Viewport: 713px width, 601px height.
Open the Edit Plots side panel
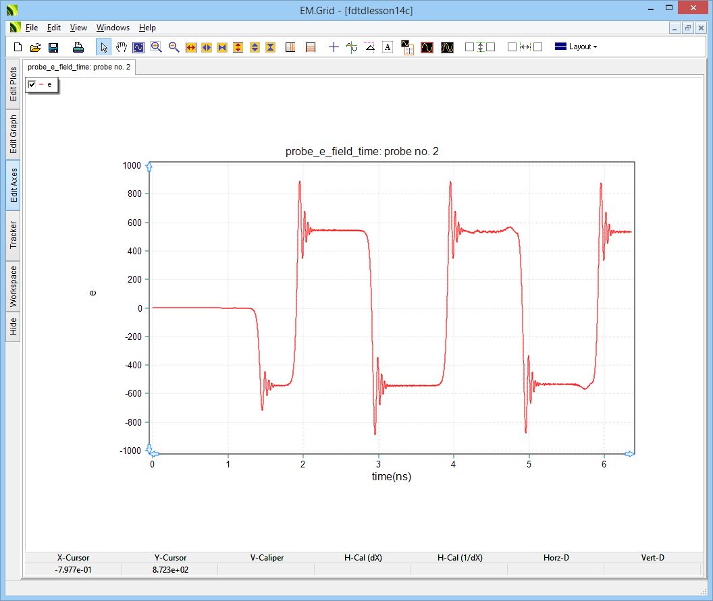[x=14, y=84]
